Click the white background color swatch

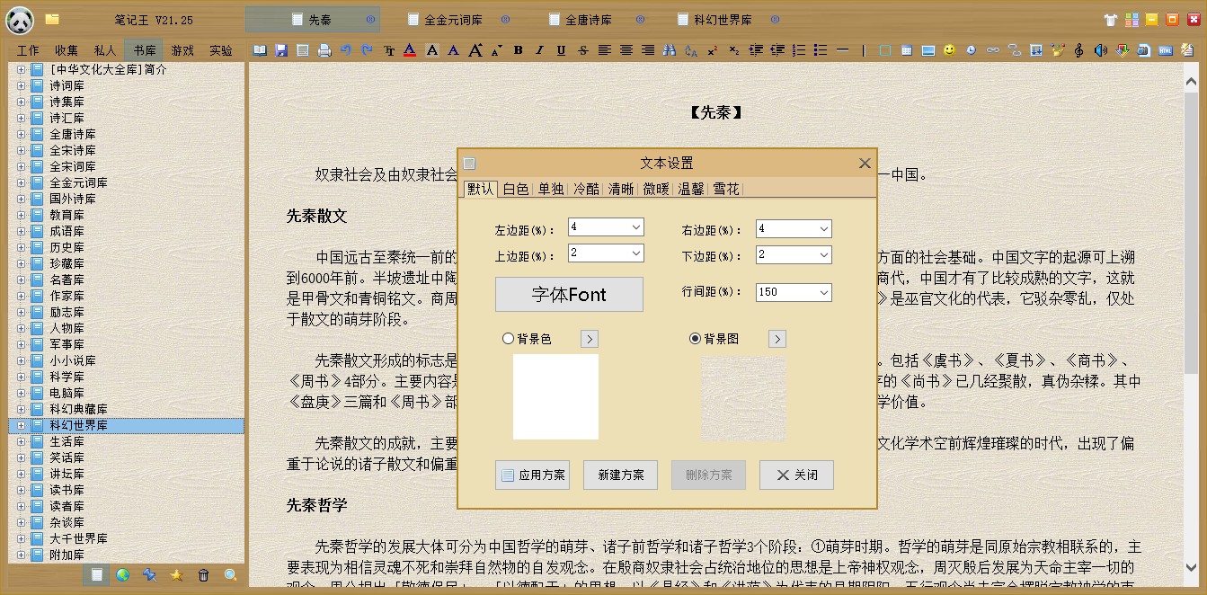coord(555,396)
